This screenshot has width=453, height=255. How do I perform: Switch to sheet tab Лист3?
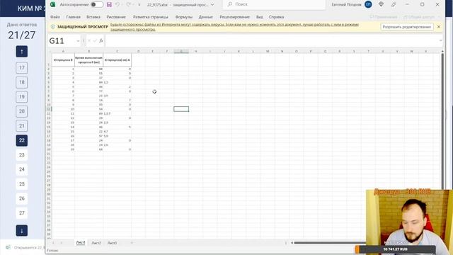[x=112, y=243]
